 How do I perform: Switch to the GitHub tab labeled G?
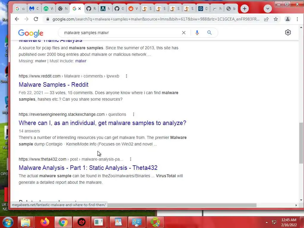(119, 9)
